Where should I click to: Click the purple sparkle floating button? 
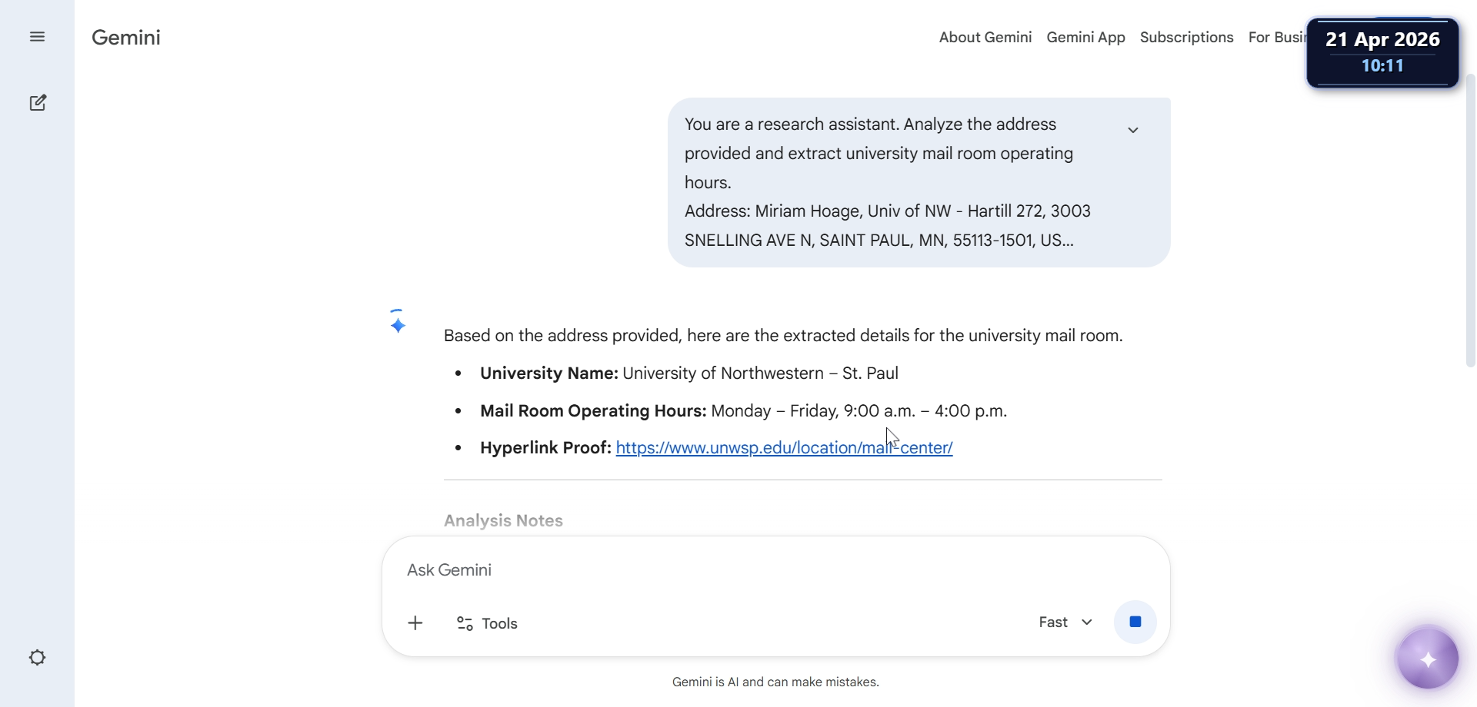click(1428, 659)
